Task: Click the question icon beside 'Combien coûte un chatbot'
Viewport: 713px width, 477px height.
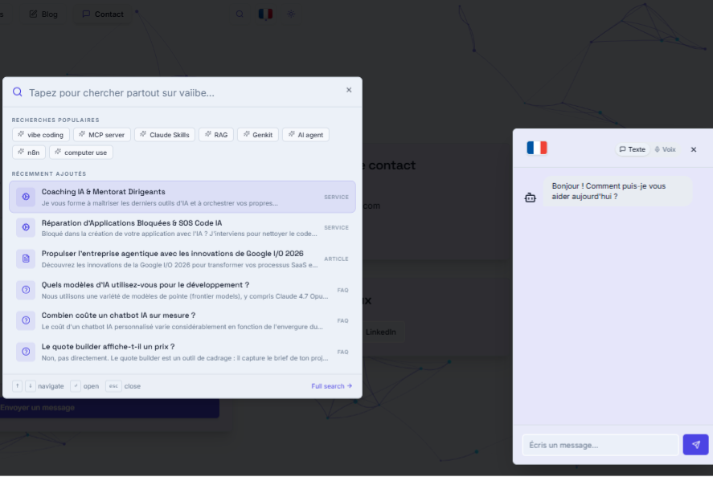Action: click(x=26, y=320)
